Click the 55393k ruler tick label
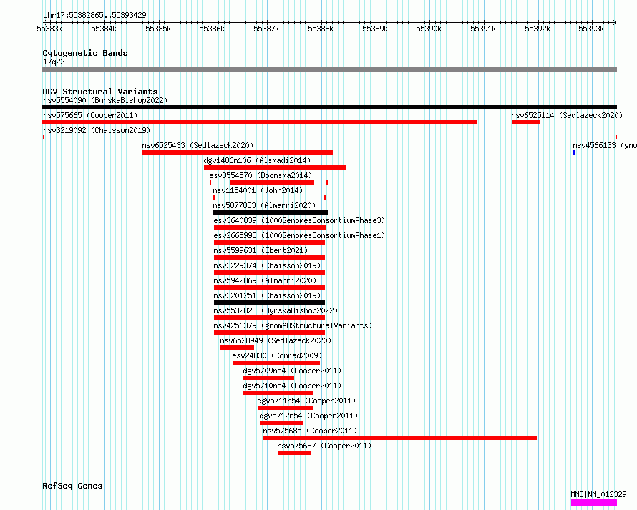The image size is (637, 510). [591, 29]
